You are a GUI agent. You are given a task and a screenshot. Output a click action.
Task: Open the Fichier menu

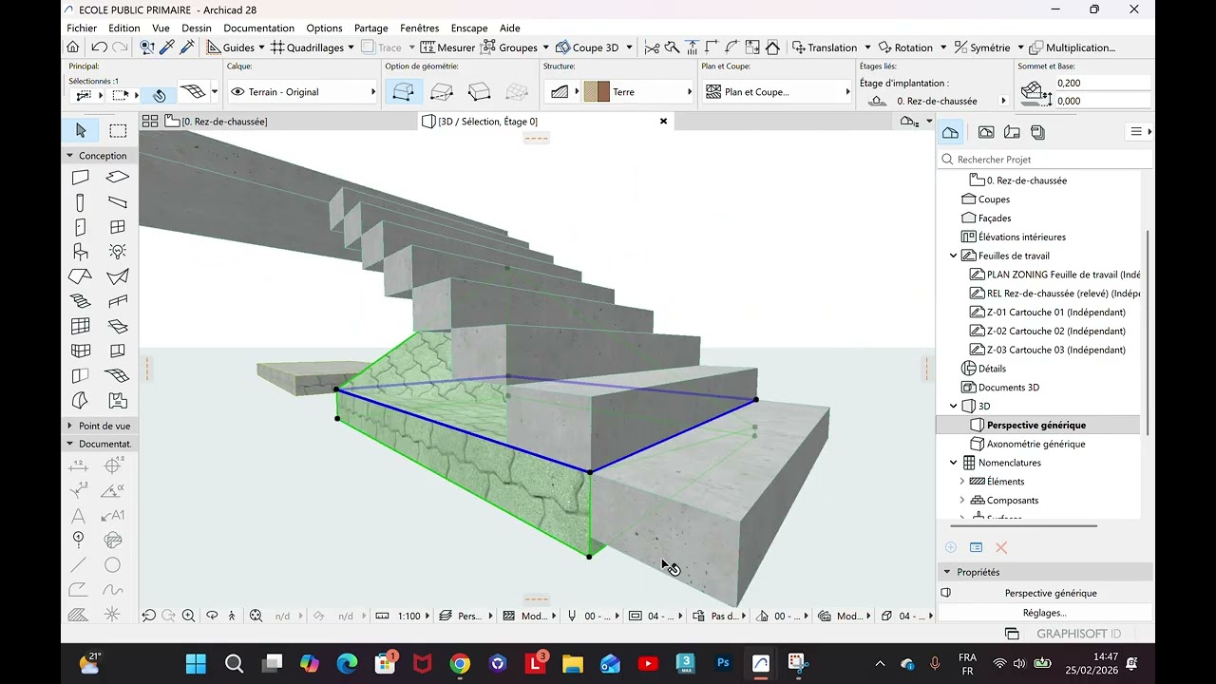82,28
